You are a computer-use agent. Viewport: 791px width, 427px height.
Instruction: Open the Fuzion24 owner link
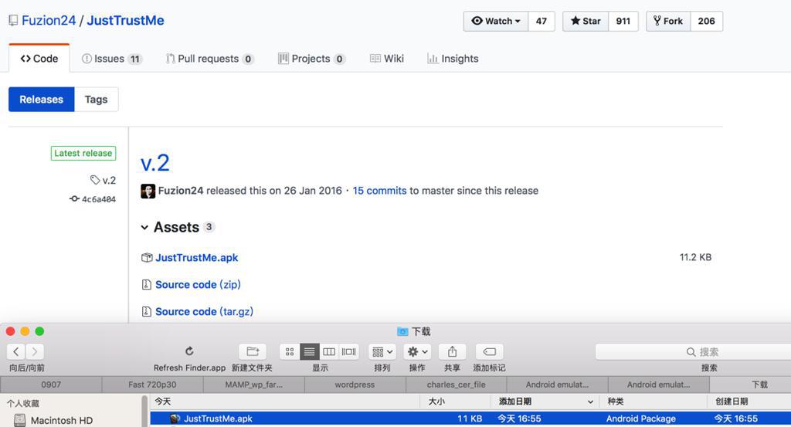tap(49, 21)
